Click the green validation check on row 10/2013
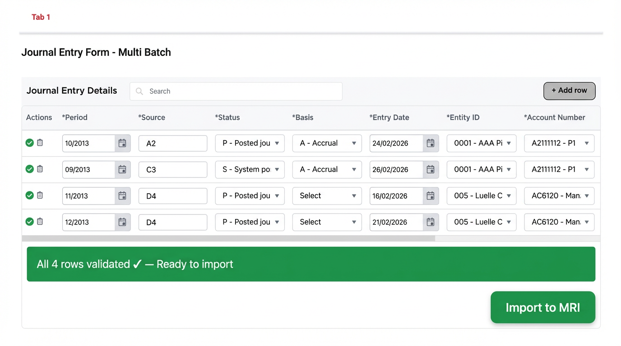Image resolution: width=621 pixels, height=346 pixels. point(29,143)
